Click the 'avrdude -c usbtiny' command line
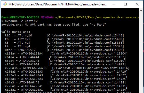This screenshot has width=144, height=93. (x=19, y=21)
